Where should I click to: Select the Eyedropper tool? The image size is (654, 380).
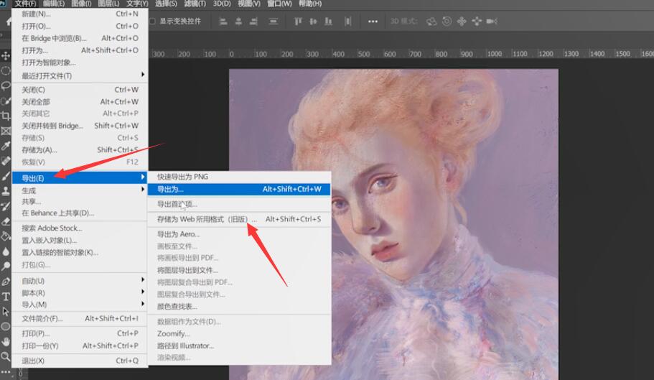(x=6, y=146)
